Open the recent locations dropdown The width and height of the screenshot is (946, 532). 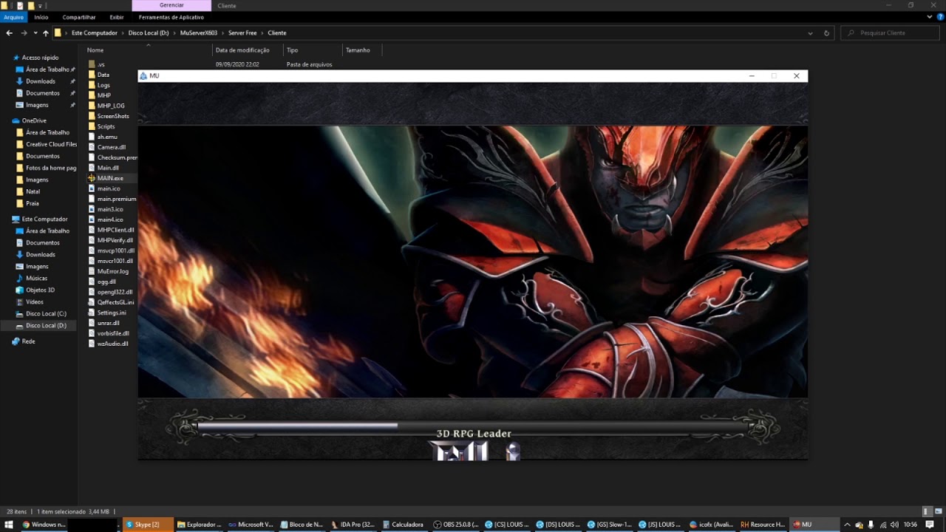35,33
